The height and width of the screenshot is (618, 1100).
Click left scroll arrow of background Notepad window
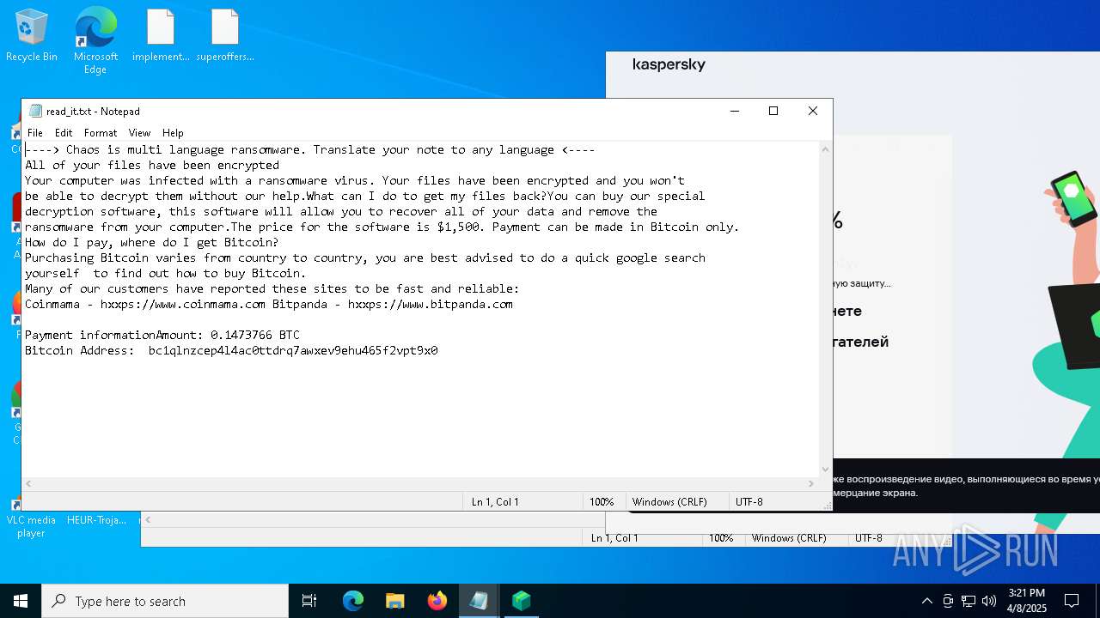click(148, 519)
